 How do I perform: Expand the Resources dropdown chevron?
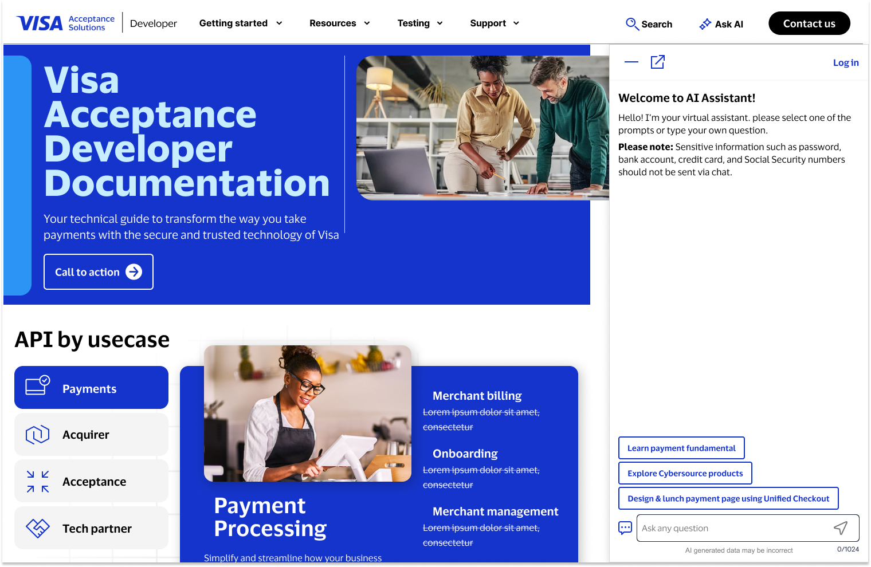point(367,23)
